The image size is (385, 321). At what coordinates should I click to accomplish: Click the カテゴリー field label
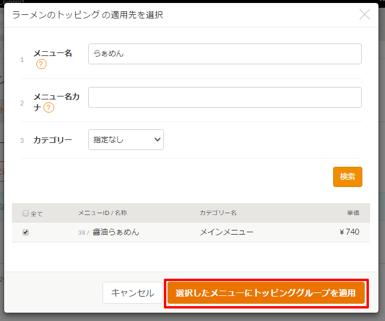(52, 140)
